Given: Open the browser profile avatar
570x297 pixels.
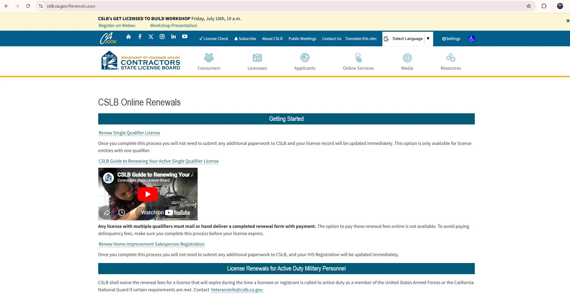Looking at the screenshot, I should point(560,6).
